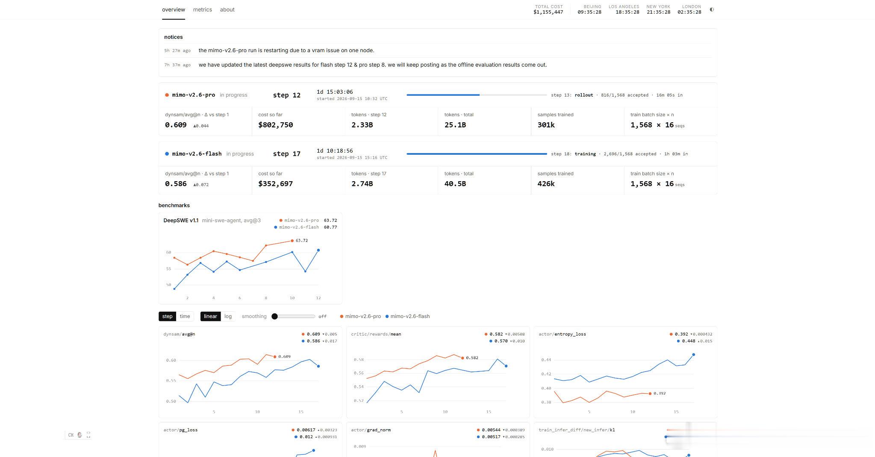The image size is (875, 457).
Task: Click the step 17 tokens value 2.74B
Action: click(362, 184)
